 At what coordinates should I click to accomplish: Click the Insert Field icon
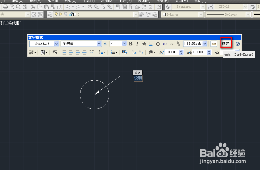tap(124, 52)
